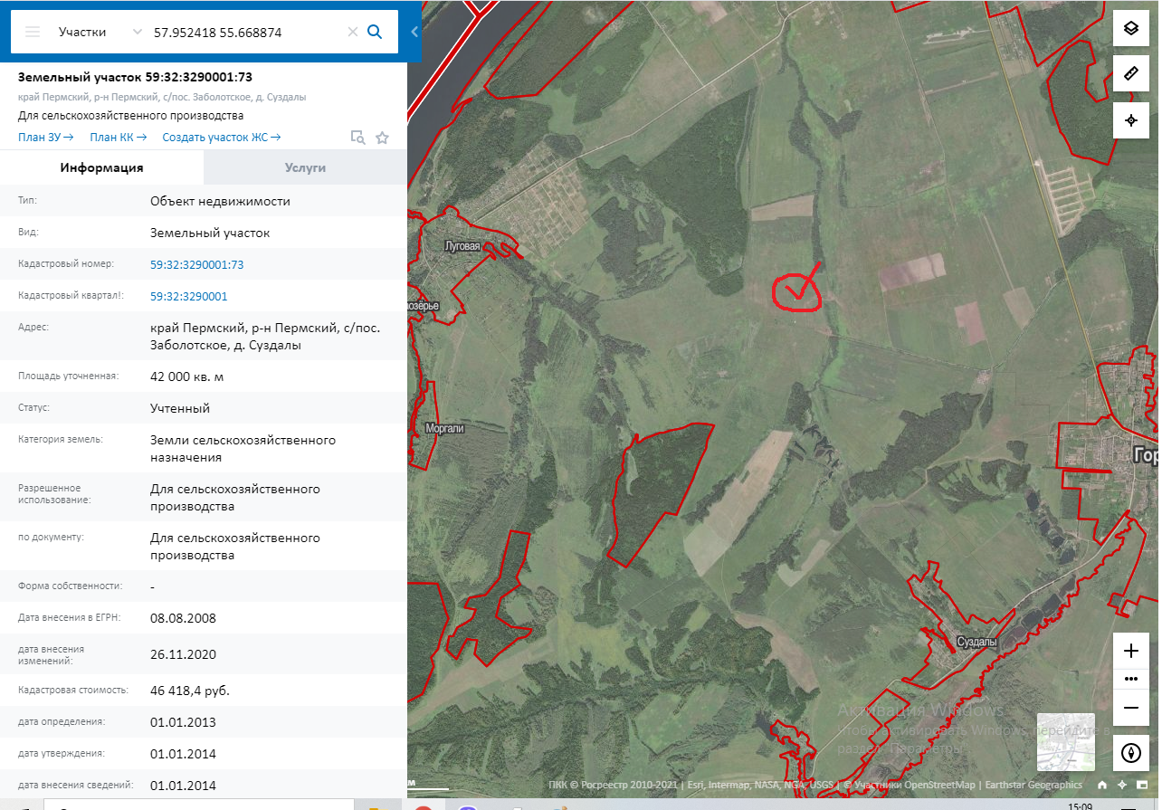
Task: Click the Моргали label on map
Action: click(443, 428)
